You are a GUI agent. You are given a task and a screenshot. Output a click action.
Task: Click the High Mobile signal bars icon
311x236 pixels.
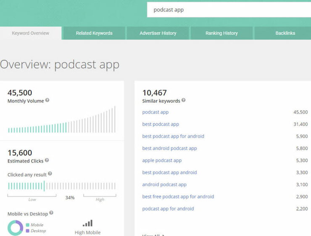[x=87, y=223]
